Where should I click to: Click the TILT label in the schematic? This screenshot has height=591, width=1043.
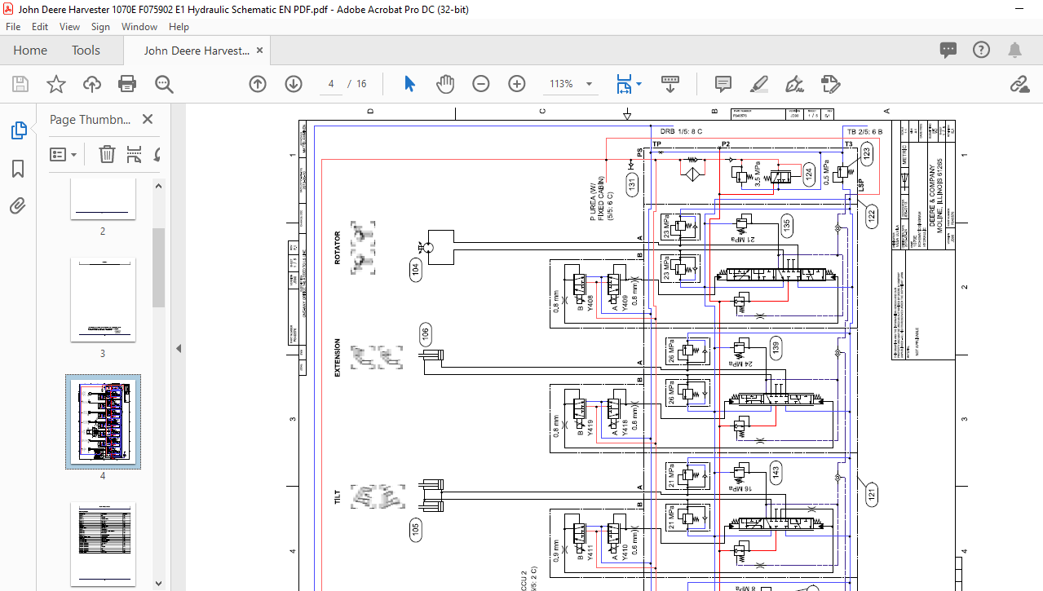click(x=338, y=497)
